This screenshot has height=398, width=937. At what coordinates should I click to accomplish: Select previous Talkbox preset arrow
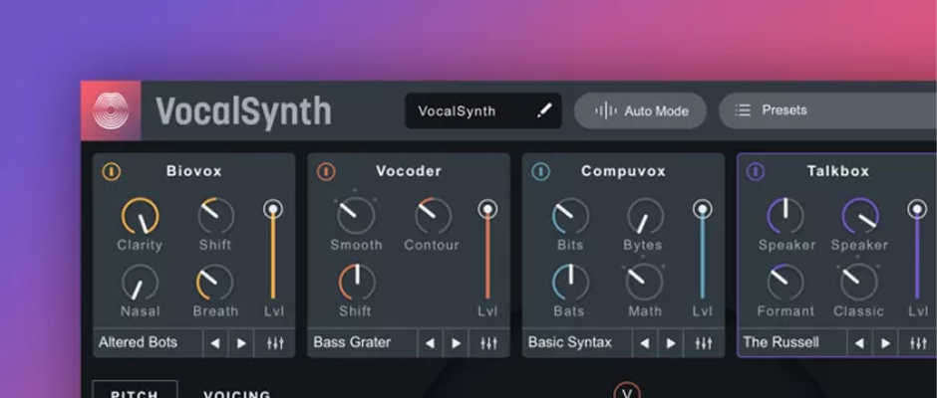859,343
